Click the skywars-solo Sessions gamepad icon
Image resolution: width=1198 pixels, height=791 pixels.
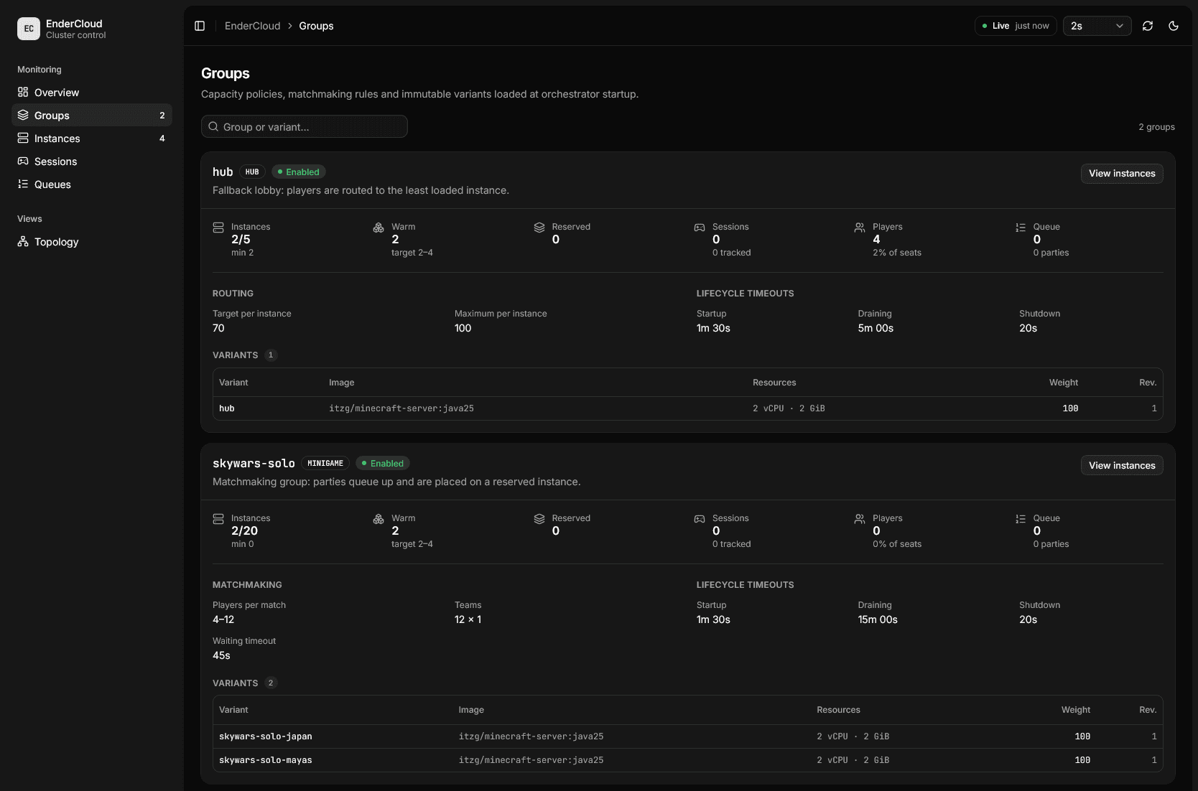click(x=700, y=519)
